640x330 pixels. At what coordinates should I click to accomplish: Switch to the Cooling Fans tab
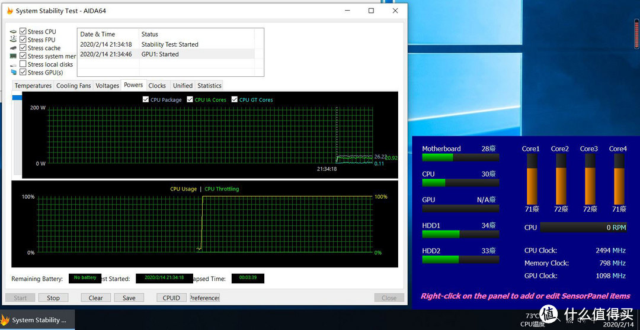click(x=73, y=86)
